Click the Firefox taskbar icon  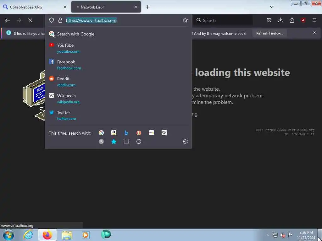(47, 235)
